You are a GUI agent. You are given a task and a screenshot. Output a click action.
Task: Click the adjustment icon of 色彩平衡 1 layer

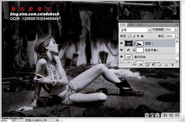pos(129,50)
